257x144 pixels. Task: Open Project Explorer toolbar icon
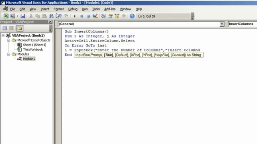tap(103, 16)
